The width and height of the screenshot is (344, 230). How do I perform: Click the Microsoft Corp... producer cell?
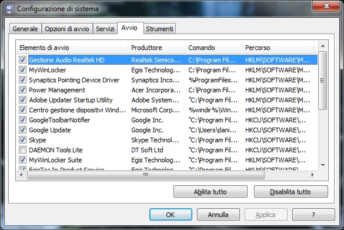[x=155, y=110]
